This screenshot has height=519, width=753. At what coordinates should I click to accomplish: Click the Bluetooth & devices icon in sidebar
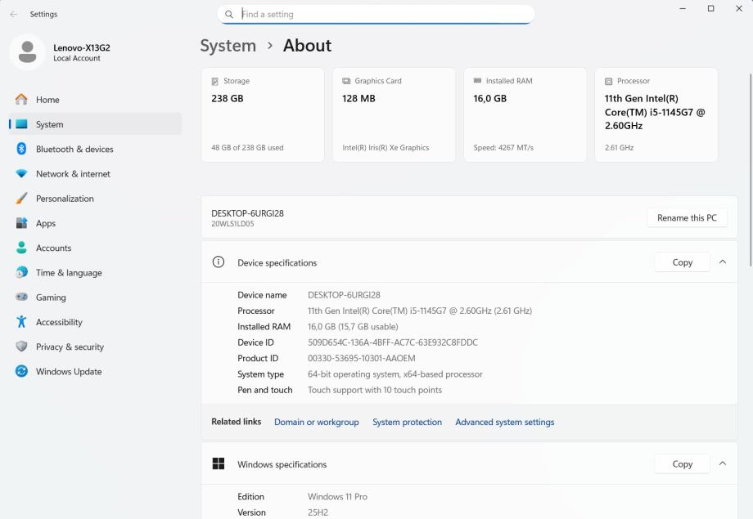[21, 149]
